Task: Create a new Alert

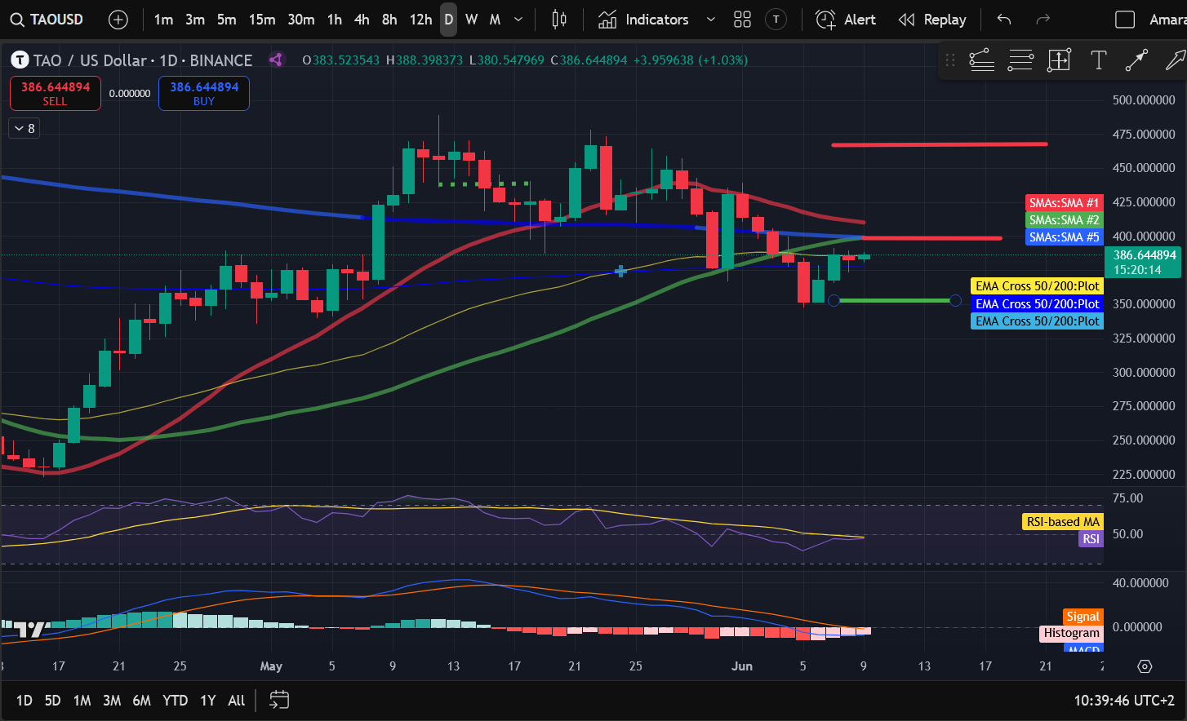Action: (846, 20)
